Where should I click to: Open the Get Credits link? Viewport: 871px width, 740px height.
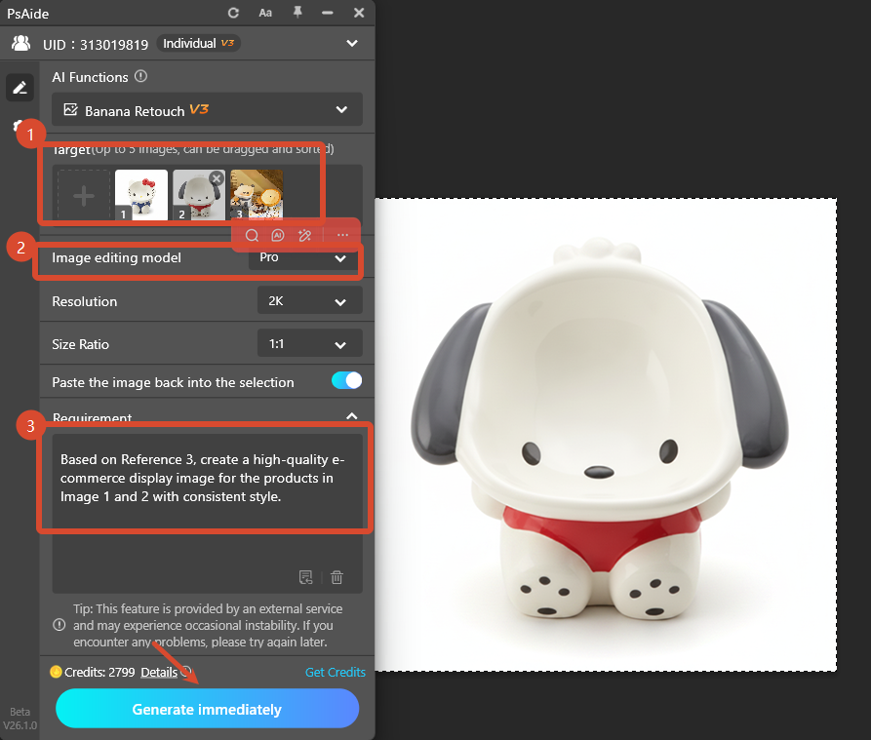tap(335, 672)
